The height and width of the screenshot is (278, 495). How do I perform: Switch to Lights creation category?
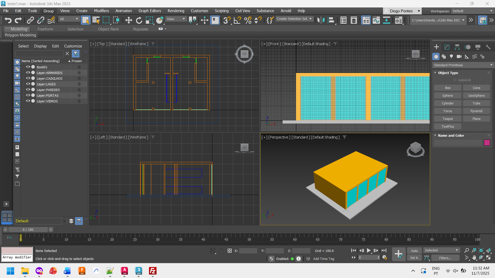pyautogui.click(x=451, y=56)
